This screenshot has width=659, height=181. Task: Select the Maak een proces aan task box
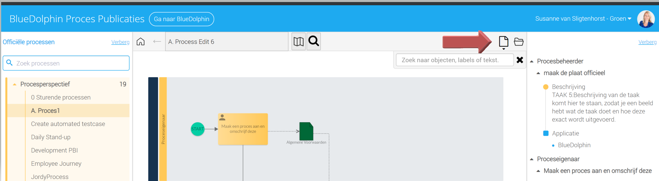point(243,129)
